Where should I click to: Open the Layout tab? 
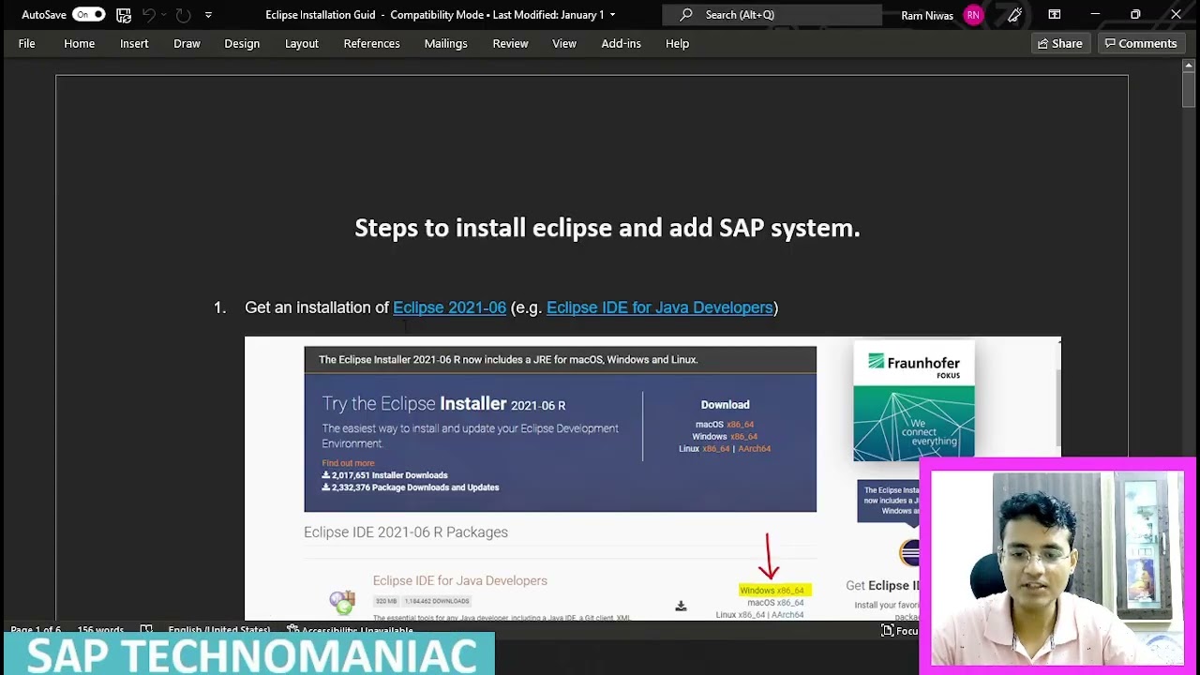coord(302,43)
